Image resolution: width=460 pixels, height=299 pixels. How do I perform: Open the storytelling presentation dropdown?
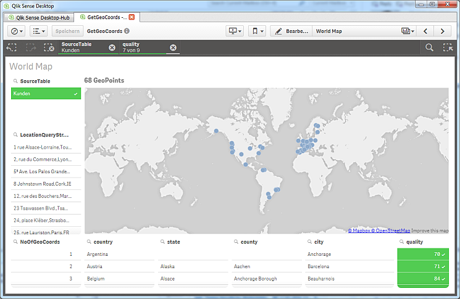235,31
